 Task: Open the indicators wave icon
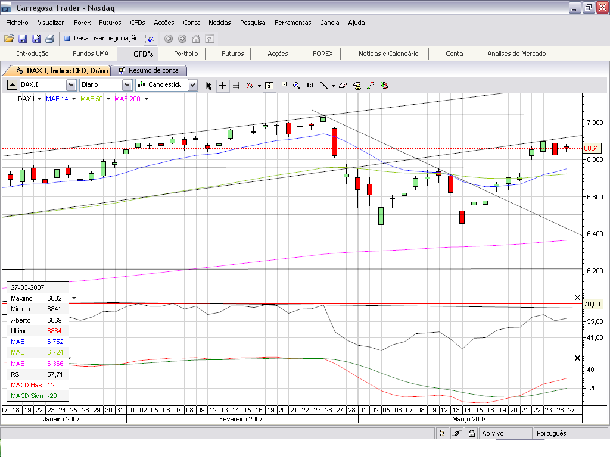(x=250, y=86)
